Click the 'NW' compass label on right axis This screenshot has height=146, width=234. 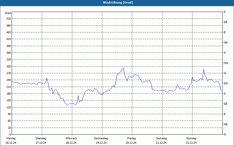click(x=226, y=63)
